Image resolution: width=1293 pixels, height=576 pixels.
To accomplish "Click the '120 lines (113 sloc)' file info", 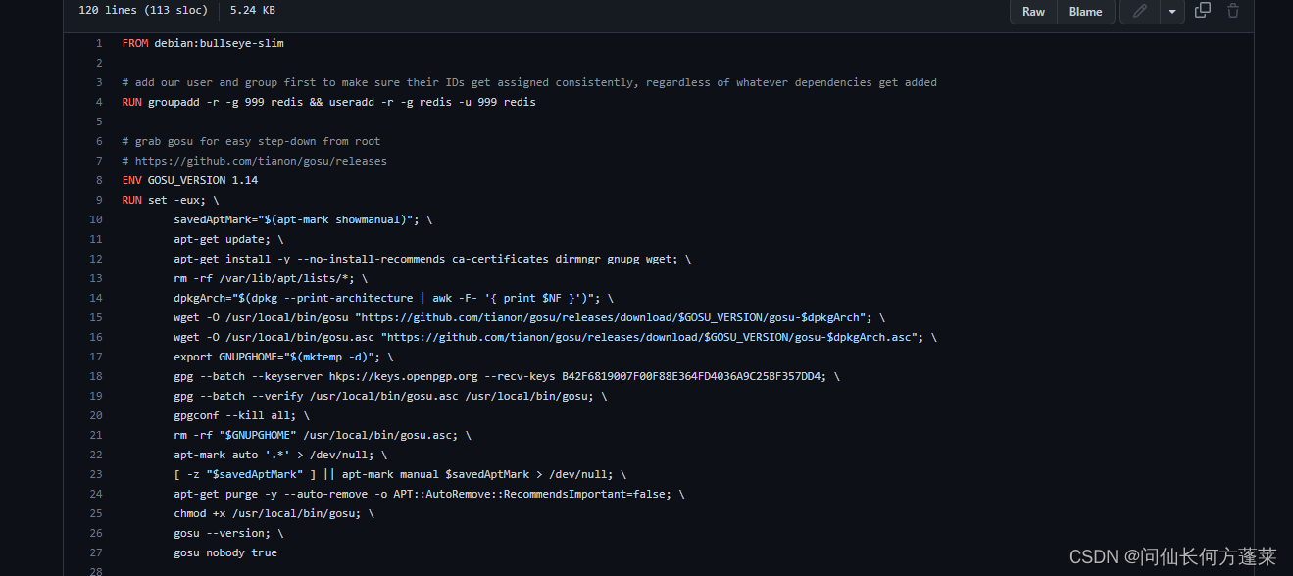I will coord(143,11).
